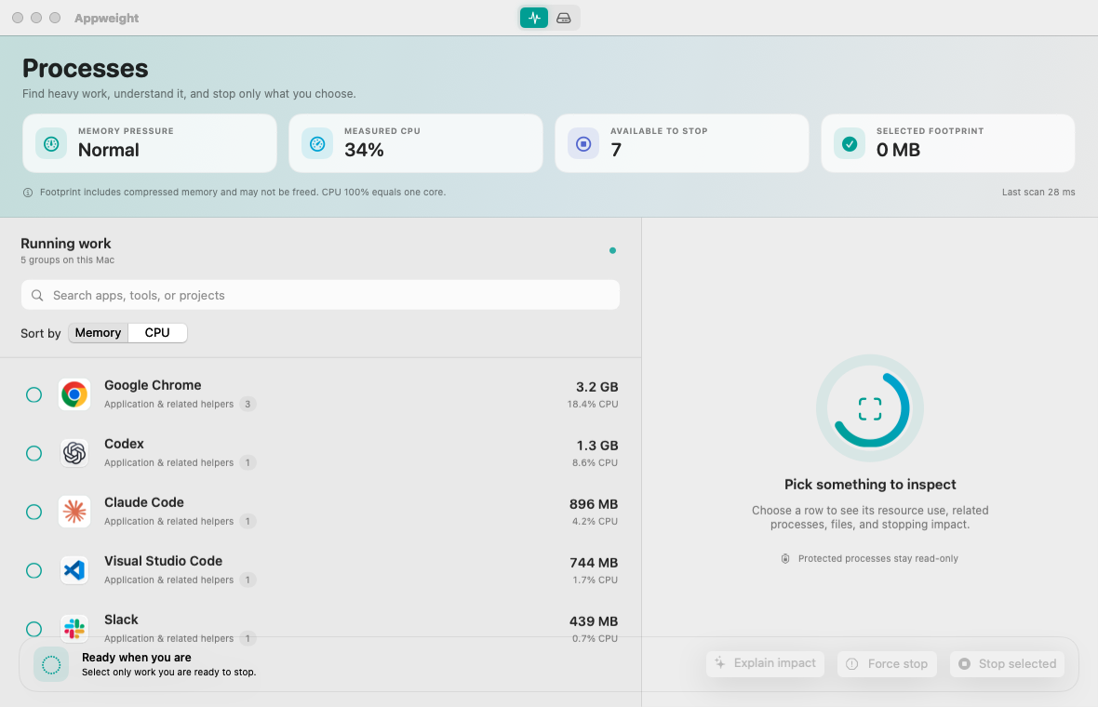The height and width of the screenshot is (707, 1098).
Task: Click the inspect scan-frame icon
Action: pyautogui.click(x=870, y=408)
